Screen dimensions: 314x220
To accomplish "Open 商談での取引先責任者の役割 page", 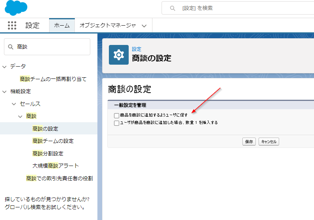I will pos(59,178).
